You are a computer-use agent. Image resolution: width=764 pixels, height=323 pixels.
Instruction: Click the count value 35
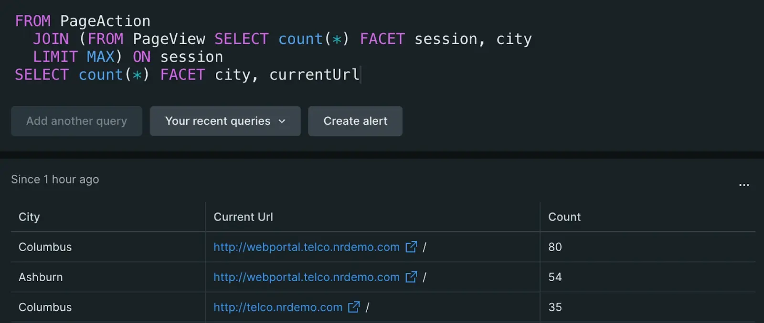coord(555,307)
